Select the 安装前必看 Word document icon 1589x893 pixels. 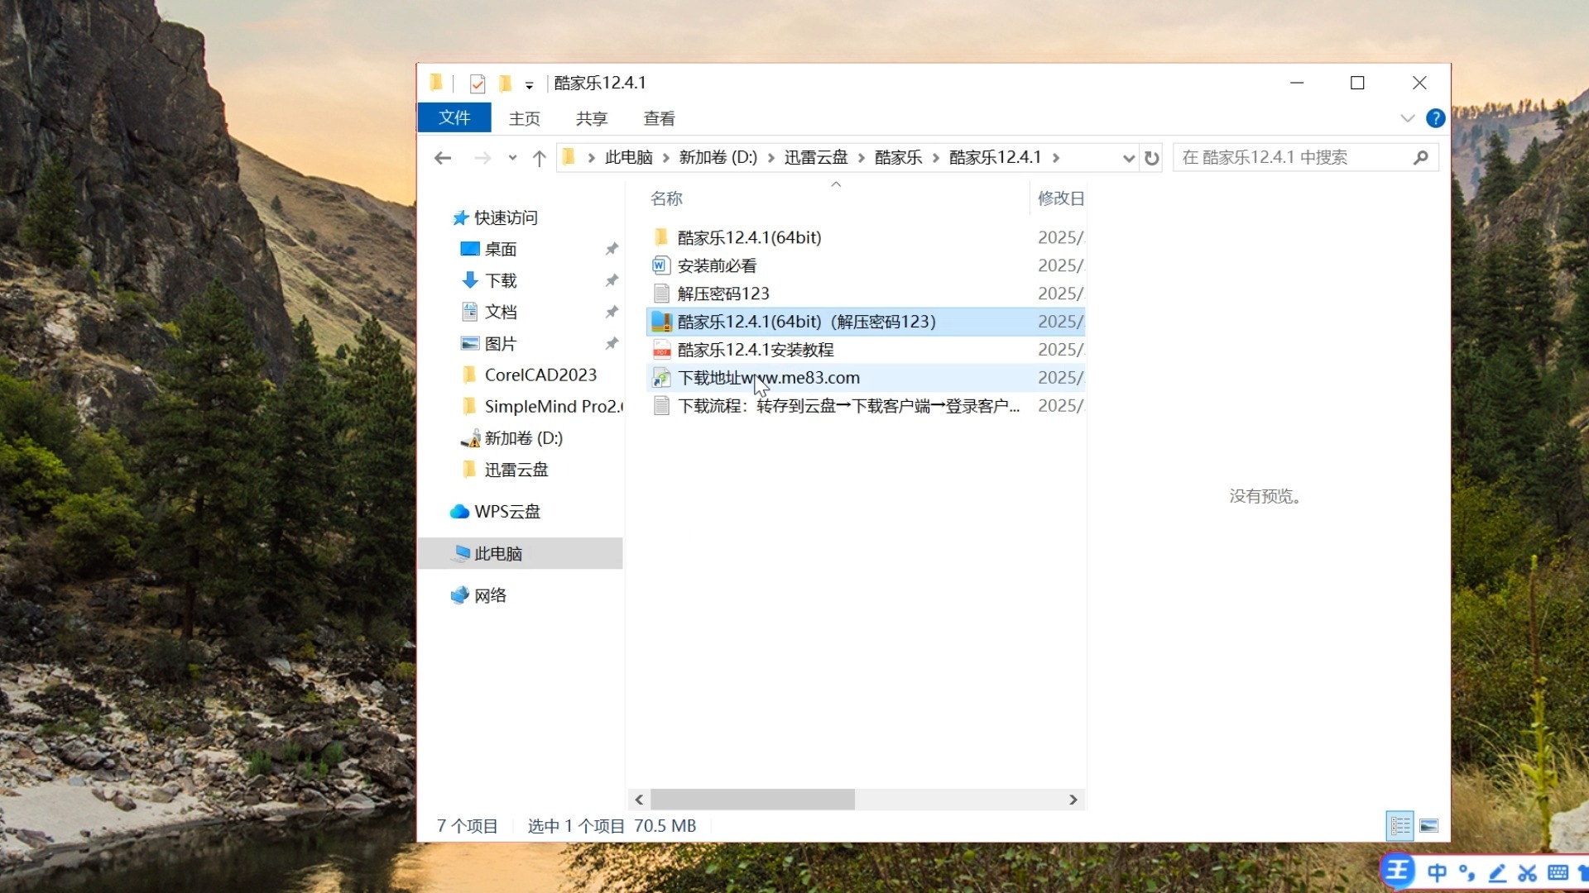click(x=660, y=265)
